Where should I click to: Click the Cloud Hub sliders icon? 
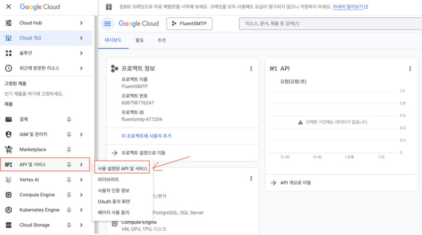tap(9, 23)
